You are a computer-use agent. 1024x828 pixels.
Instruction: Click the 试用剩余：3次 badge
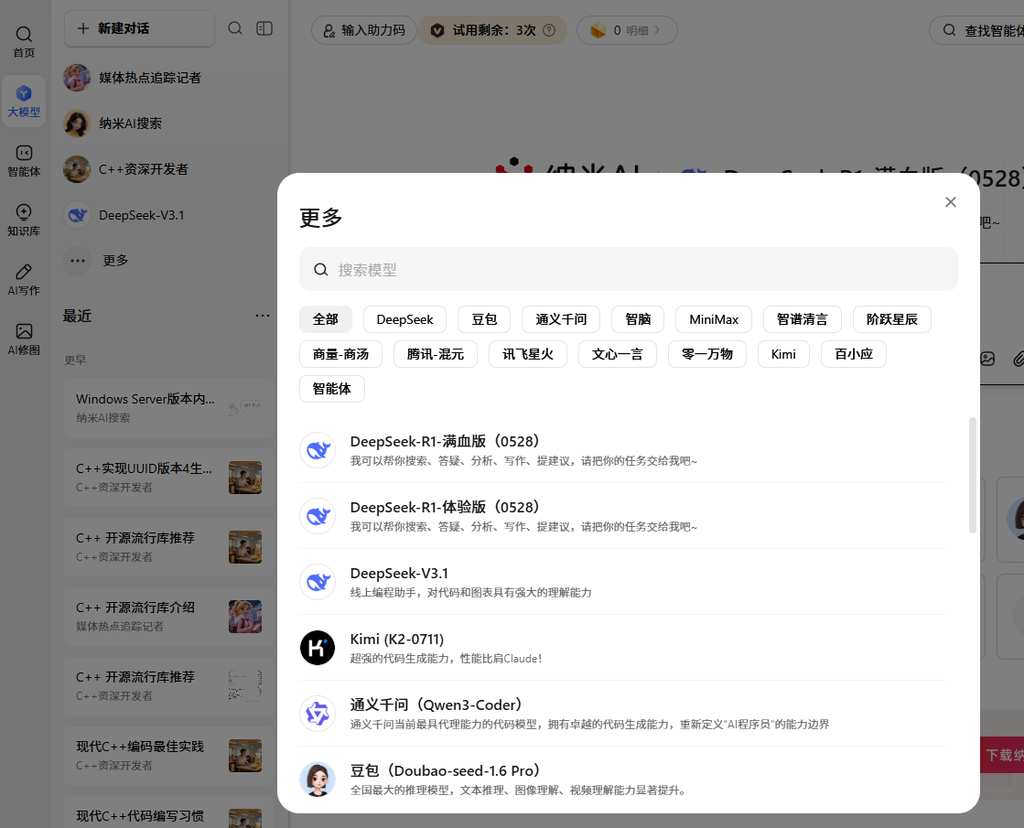tap(492, 30)
